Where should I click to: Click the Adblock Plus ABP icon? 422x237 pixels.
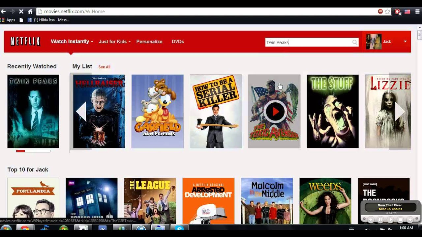(380, 12)
